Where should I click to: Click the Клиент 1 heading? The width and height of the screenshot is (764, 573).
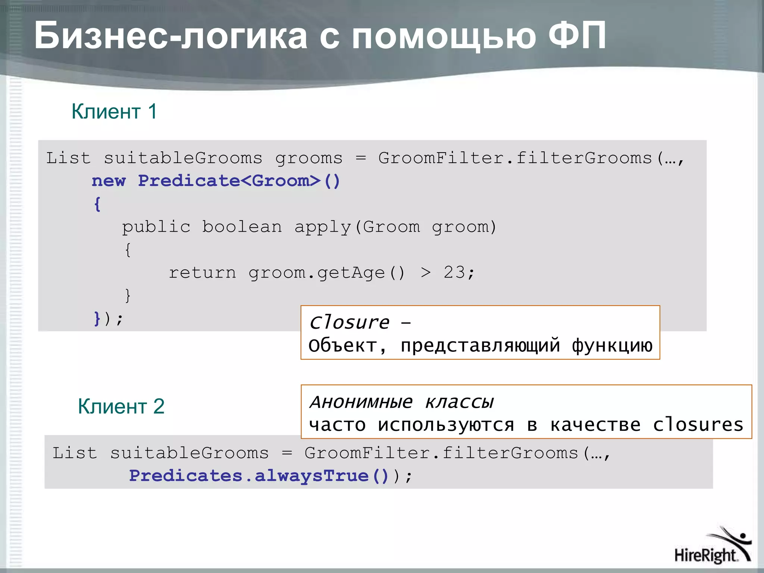coord(114,111)
